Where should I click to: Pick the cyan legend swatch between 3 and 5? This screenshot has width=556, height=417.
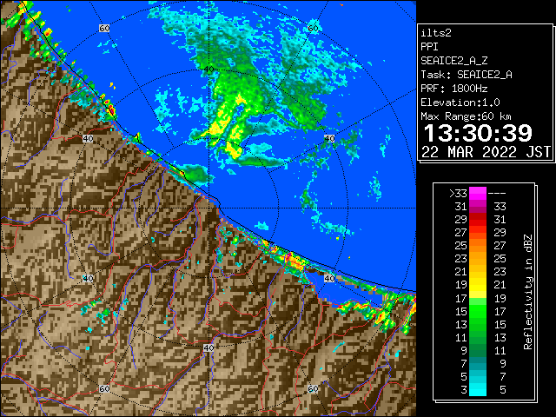[478, 389]
